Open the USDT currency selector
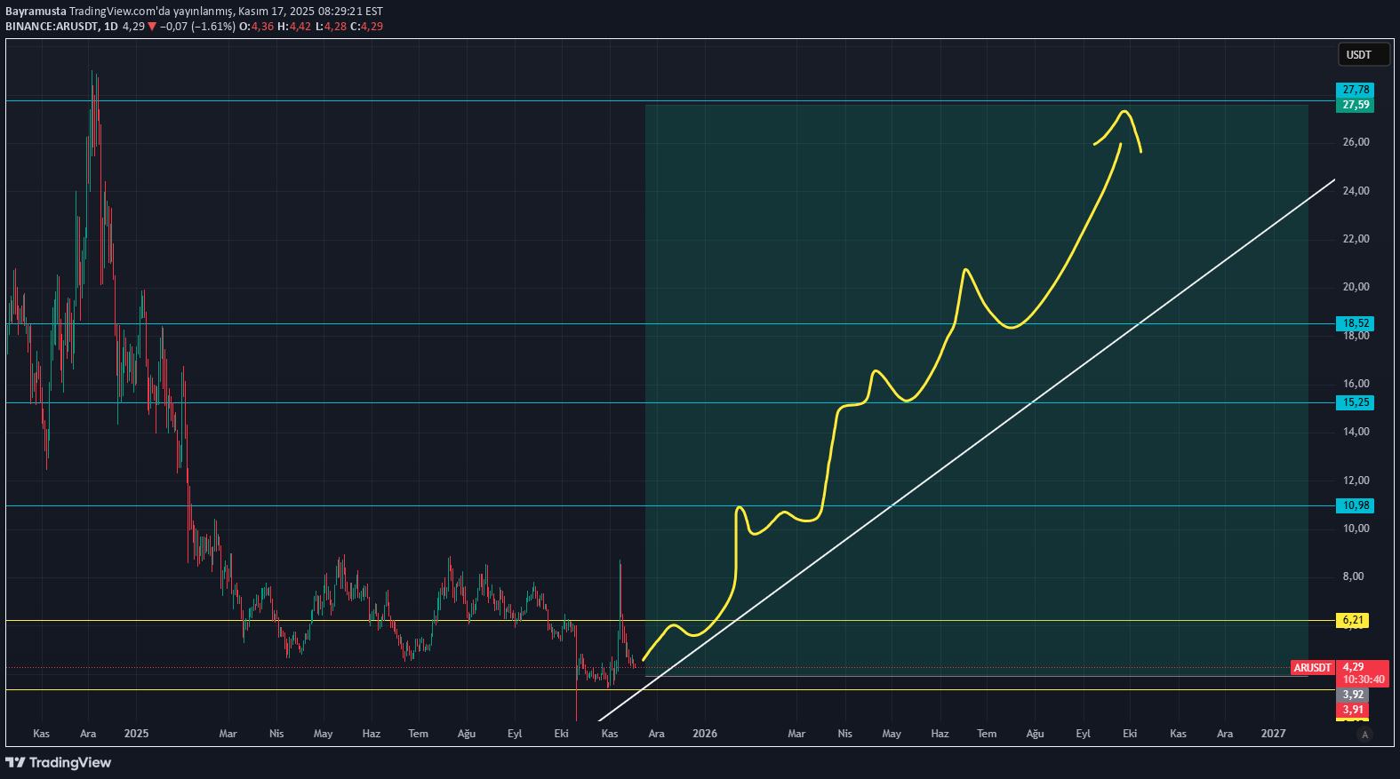The width and height of the screenshot is (1400, 779). point(1363,55)
